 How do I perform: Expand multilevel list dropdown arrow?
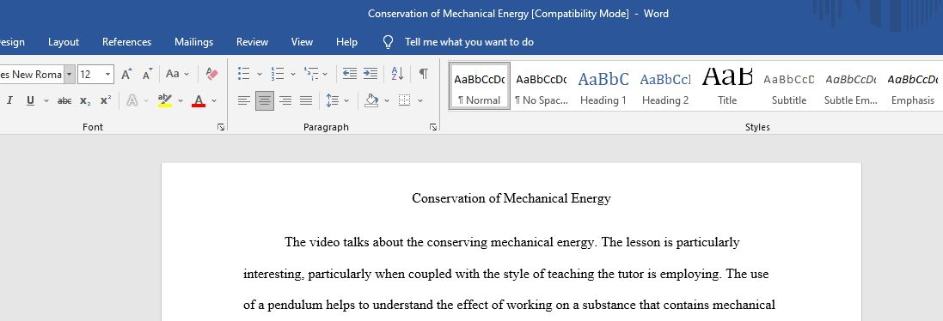click(x=325, y=75)
